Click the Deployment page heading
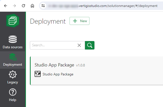This screenshot has height=107, width=163. [48, 21]
